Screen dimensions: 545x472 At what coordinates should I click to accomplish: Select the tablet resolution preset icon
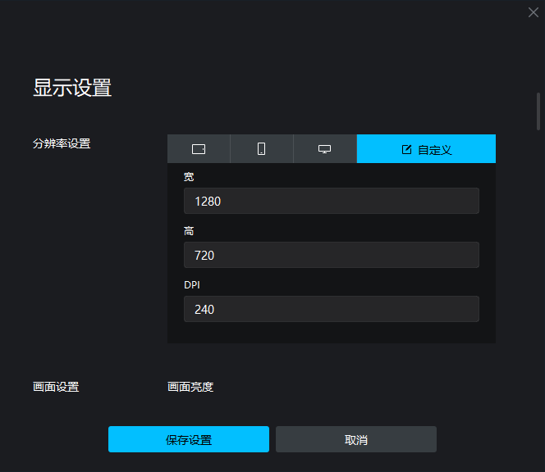199,149
